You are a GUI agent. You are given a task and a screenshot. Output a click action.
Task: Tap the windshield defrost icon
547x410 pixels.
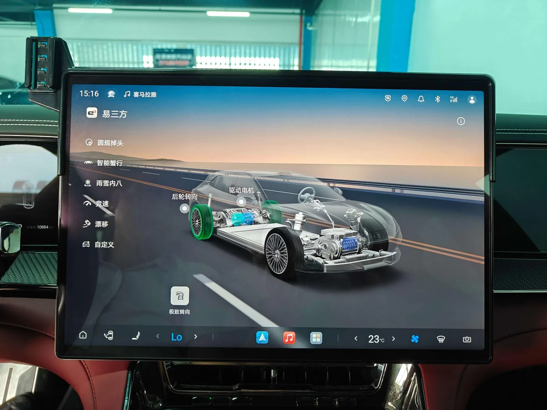pos(441,339)
